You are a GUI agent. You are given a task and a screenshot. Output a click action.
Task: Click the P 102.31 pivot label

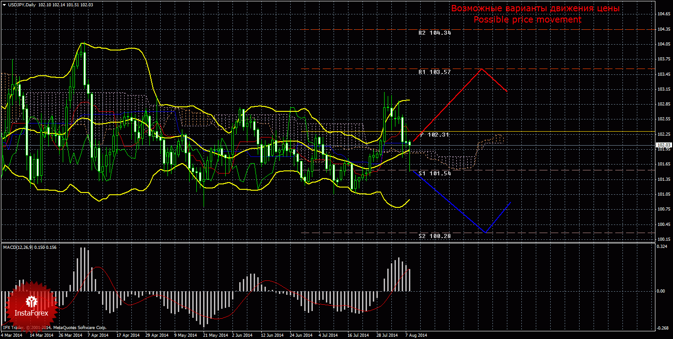click(436, 134)
